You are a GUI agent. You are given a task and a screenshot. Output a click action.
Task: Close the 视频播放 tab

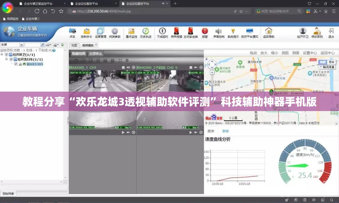click(96, 45)
